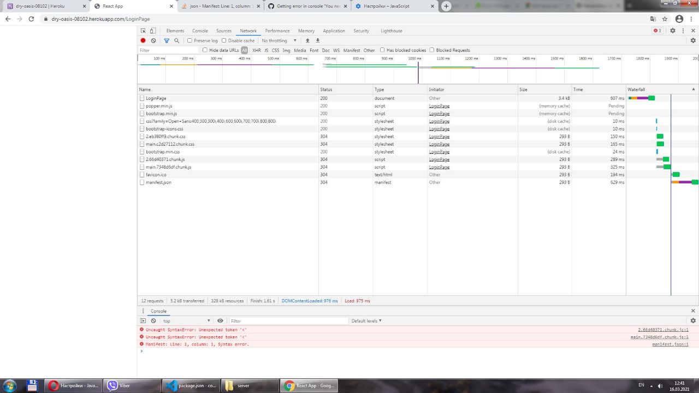Open the Performance tab
The width and height of the screenshot is (699, 393).
pyautogui.click(x=277, y=31)
